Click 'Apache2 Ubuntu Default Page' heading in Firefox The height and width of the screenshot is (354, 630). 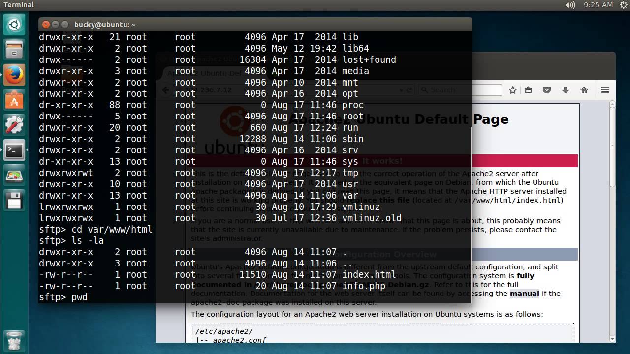click(x=399, y=119)
